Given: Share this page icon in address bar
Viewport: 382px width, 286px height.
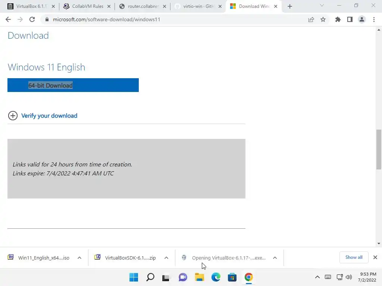Looking at the screenshot, I should (311, 19).
